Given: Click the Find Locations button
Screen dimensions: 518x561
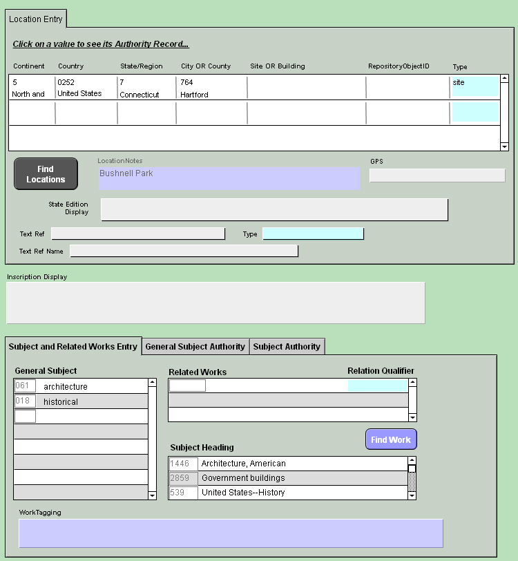Looking at the screenshot, I should click(46, 174).
